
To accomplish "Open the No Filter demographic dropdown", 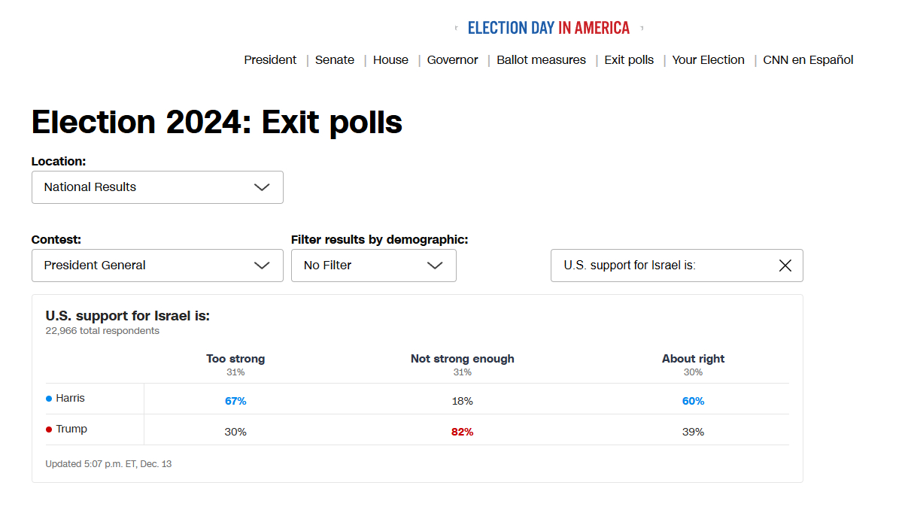I will click(x=373, y=266).
